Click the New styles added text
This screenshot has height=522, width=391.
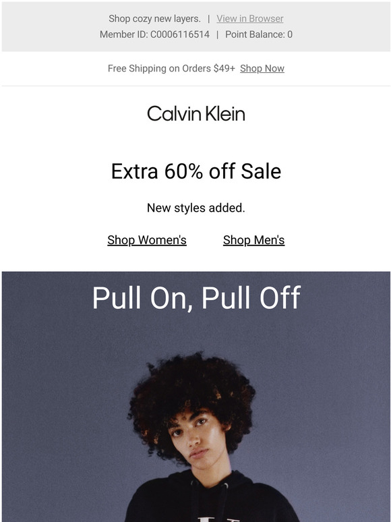196,208
